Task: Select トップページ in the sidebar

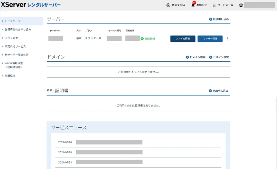Action: pos(22,21)
